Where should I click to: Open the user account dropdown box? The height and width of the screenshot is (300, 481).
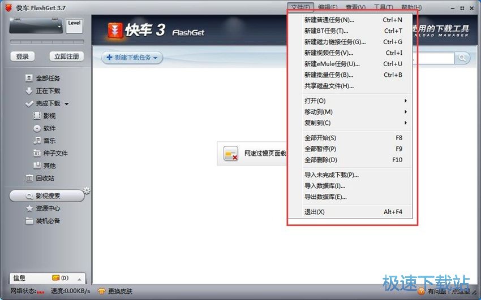(36, 26)
